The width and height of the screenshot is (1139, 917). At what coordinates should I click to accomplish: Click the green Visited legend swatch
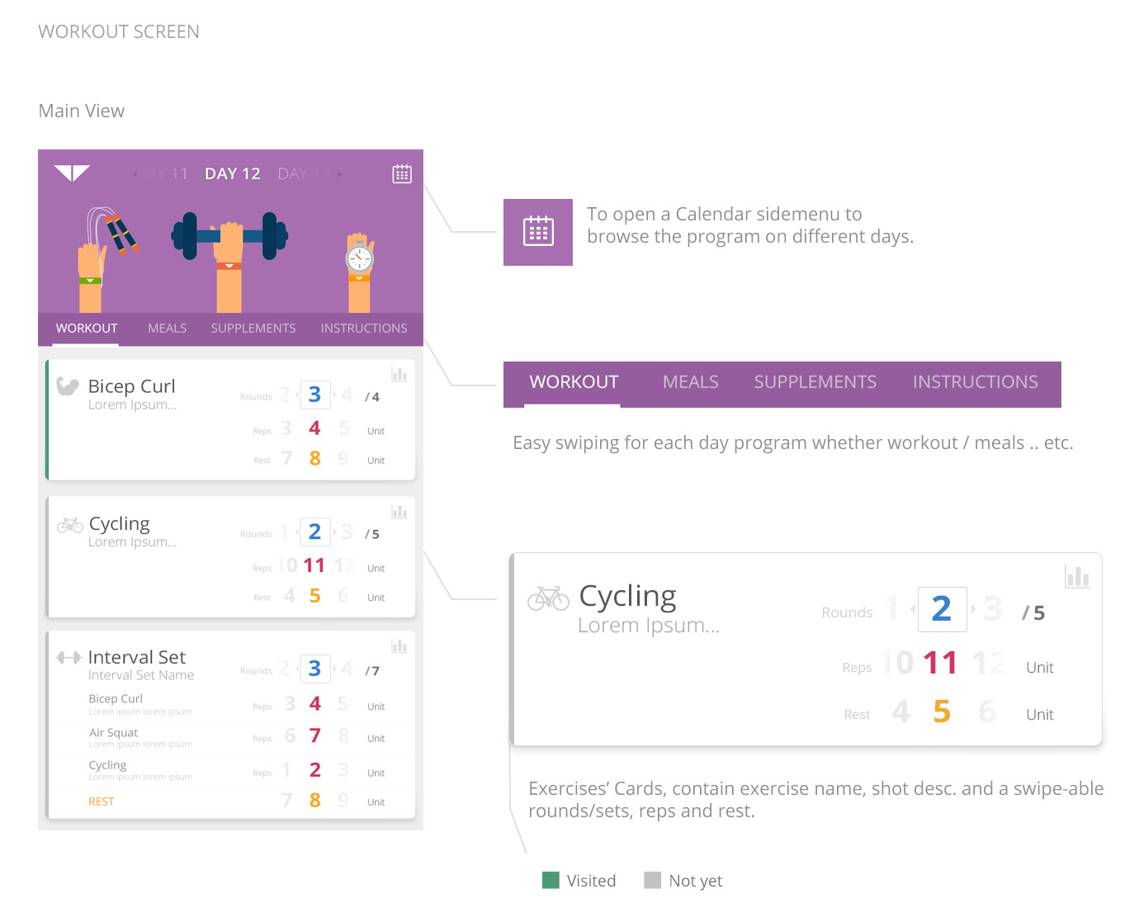550,880
